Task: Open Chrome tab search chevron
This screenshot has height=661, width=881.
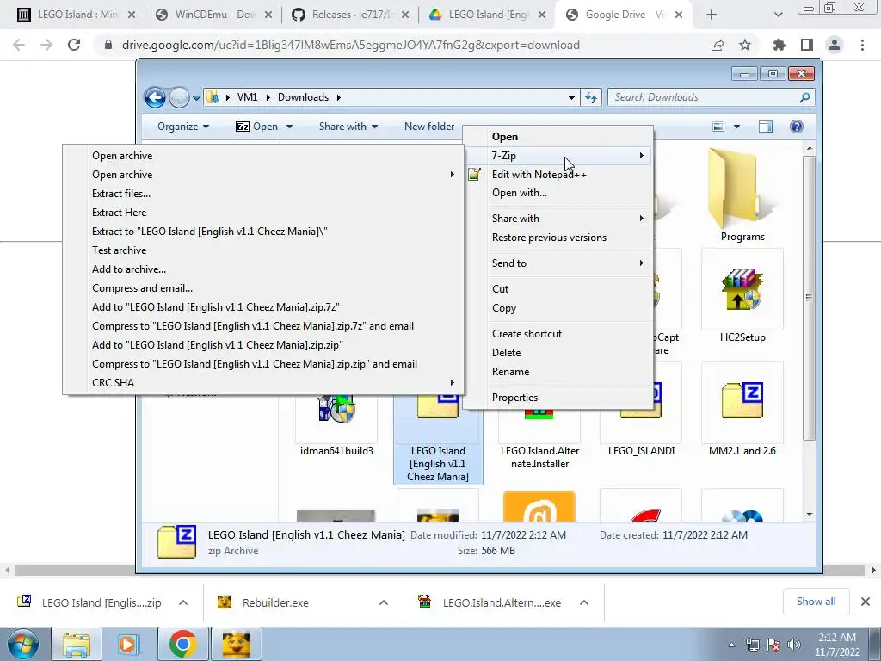Action: tap(778, 15)
